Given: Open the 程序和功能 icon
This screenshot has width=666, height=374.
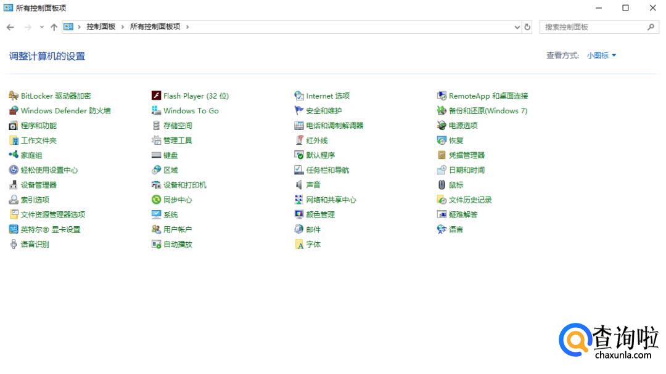Looking at the screenshot, I should pyautogui.click(x=14, y=126).
